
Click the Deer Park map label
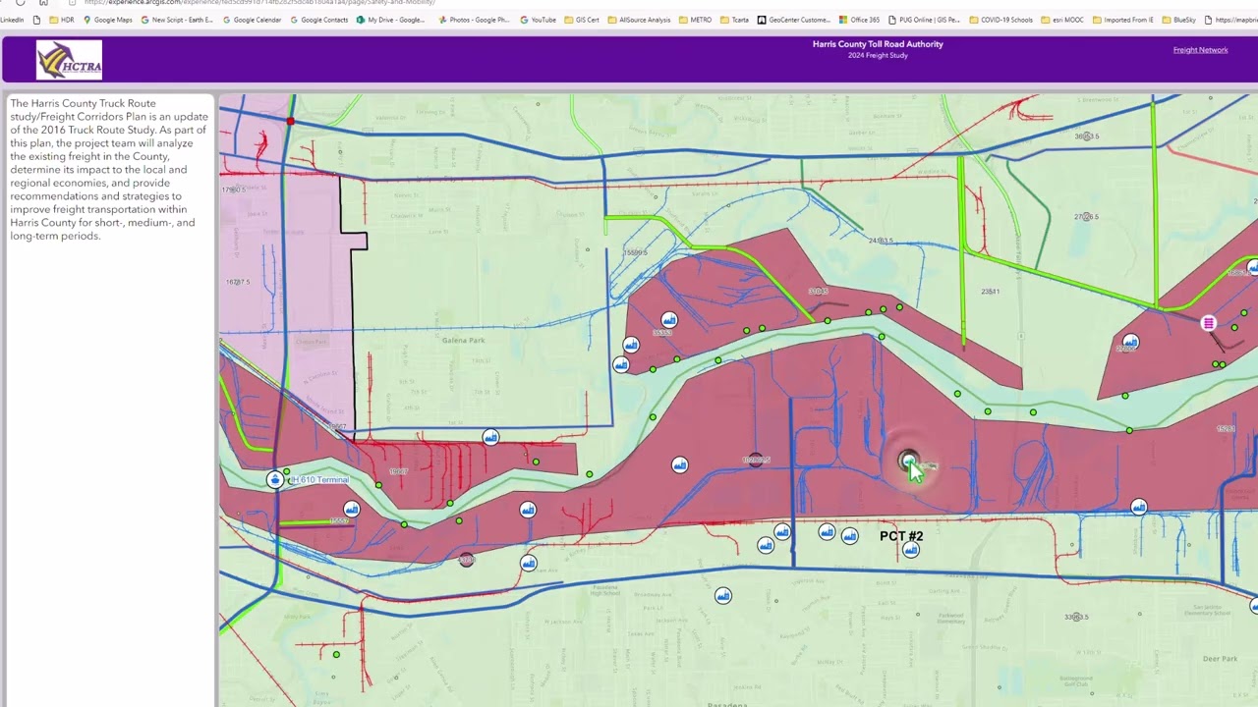[1220, 659]
